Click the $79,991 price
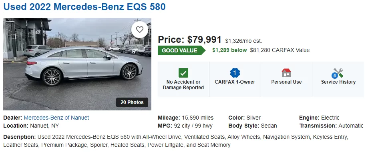 (204, 40)
